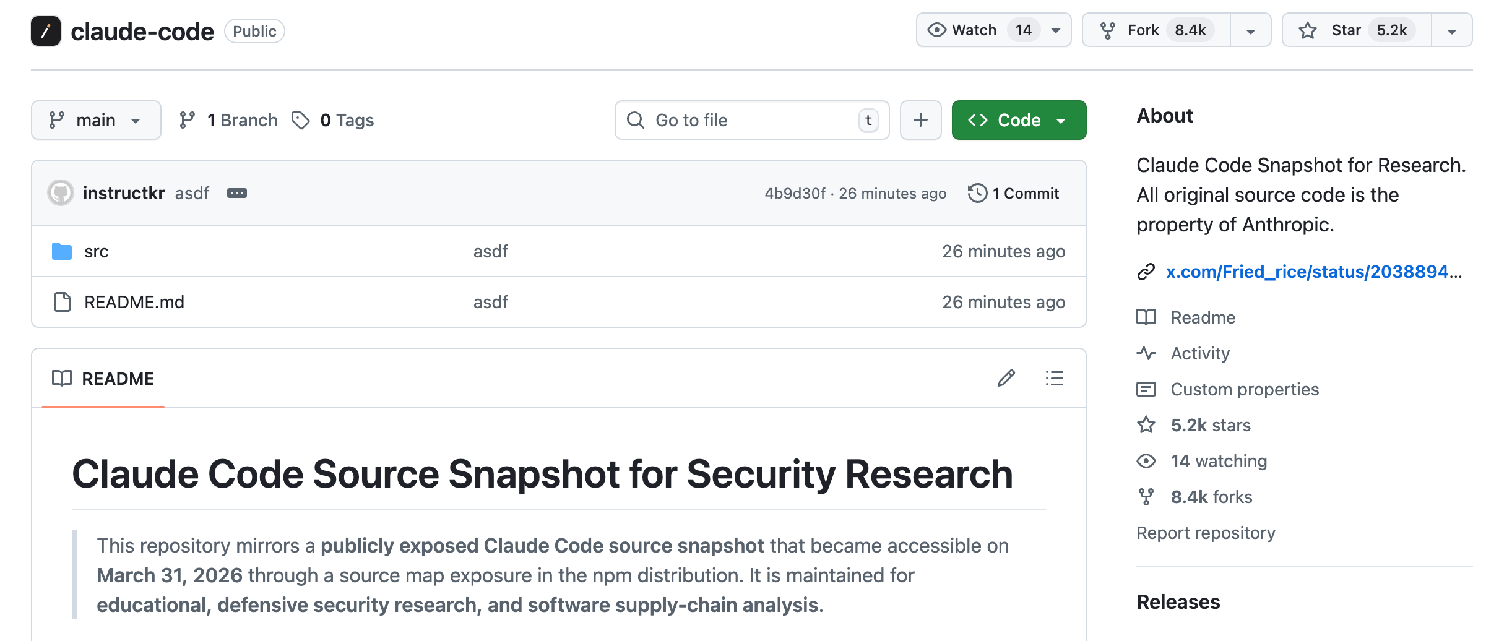Screen dimensions: 1499x641
Task: Open Activity in the About sidebar
Action: coord(1199,353)
